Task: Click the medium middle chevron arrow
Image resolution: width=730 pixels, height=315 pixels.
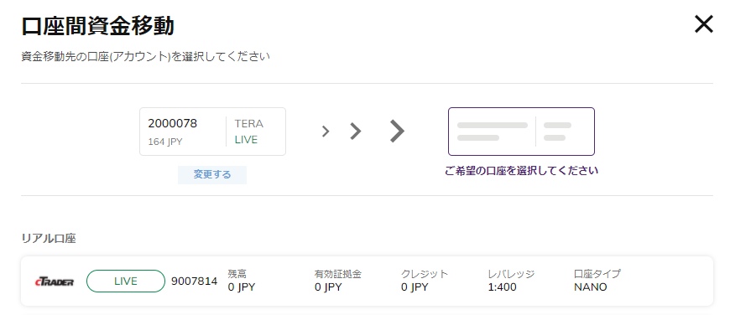Action: click(356, 132)
